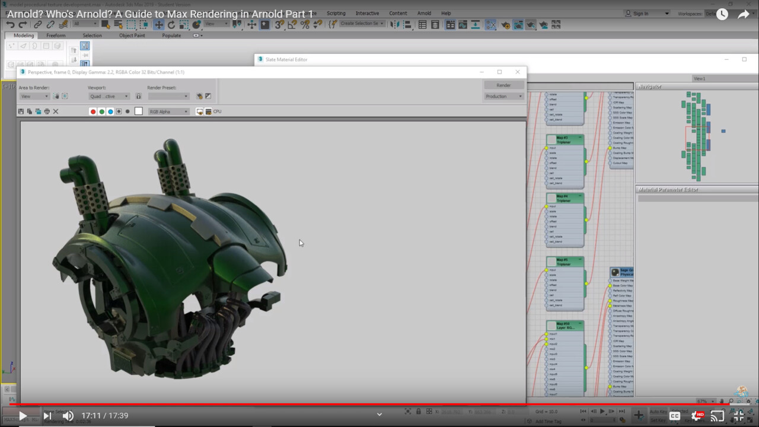759x427 pixels.
Task: Open environment and effects dialog icon
Action: [x=208, y=96]
